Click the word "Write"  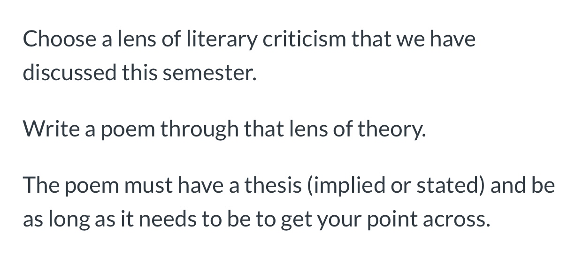pos(51,129)
